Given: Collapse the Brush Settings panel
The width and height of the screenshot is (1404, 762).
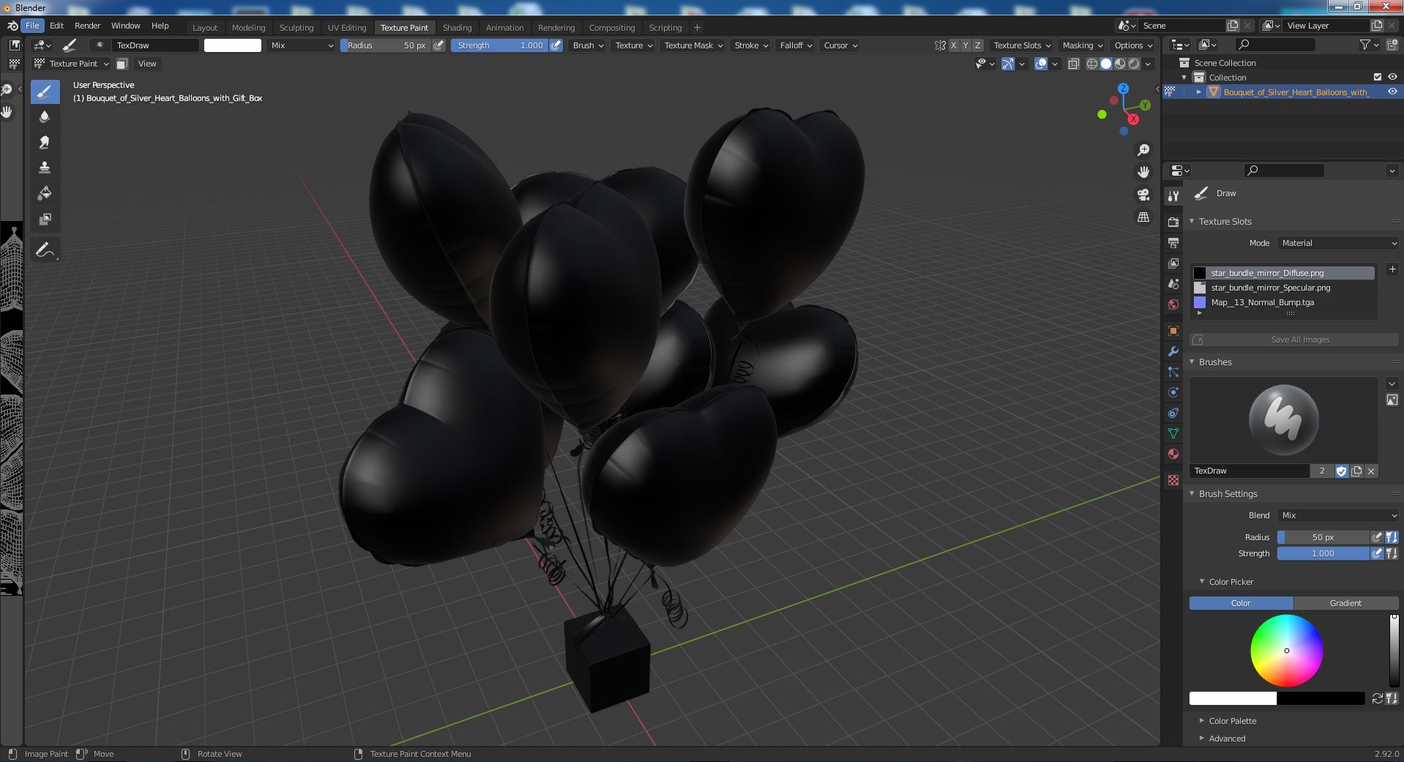Looking at the screenshot, I should tap(1228, 494).
